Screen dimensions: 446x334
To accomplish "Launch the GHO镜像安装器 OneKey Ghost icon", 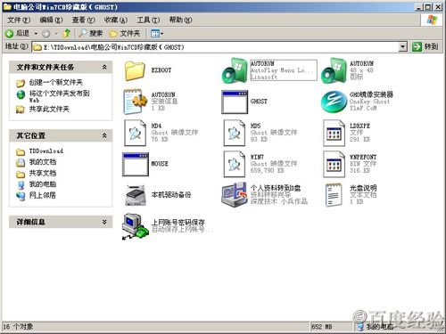I will pos(334,102).
